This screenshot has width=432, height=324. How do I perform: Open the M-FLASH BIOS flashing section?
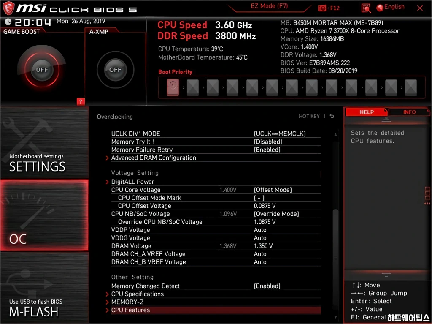click(44, 287)
